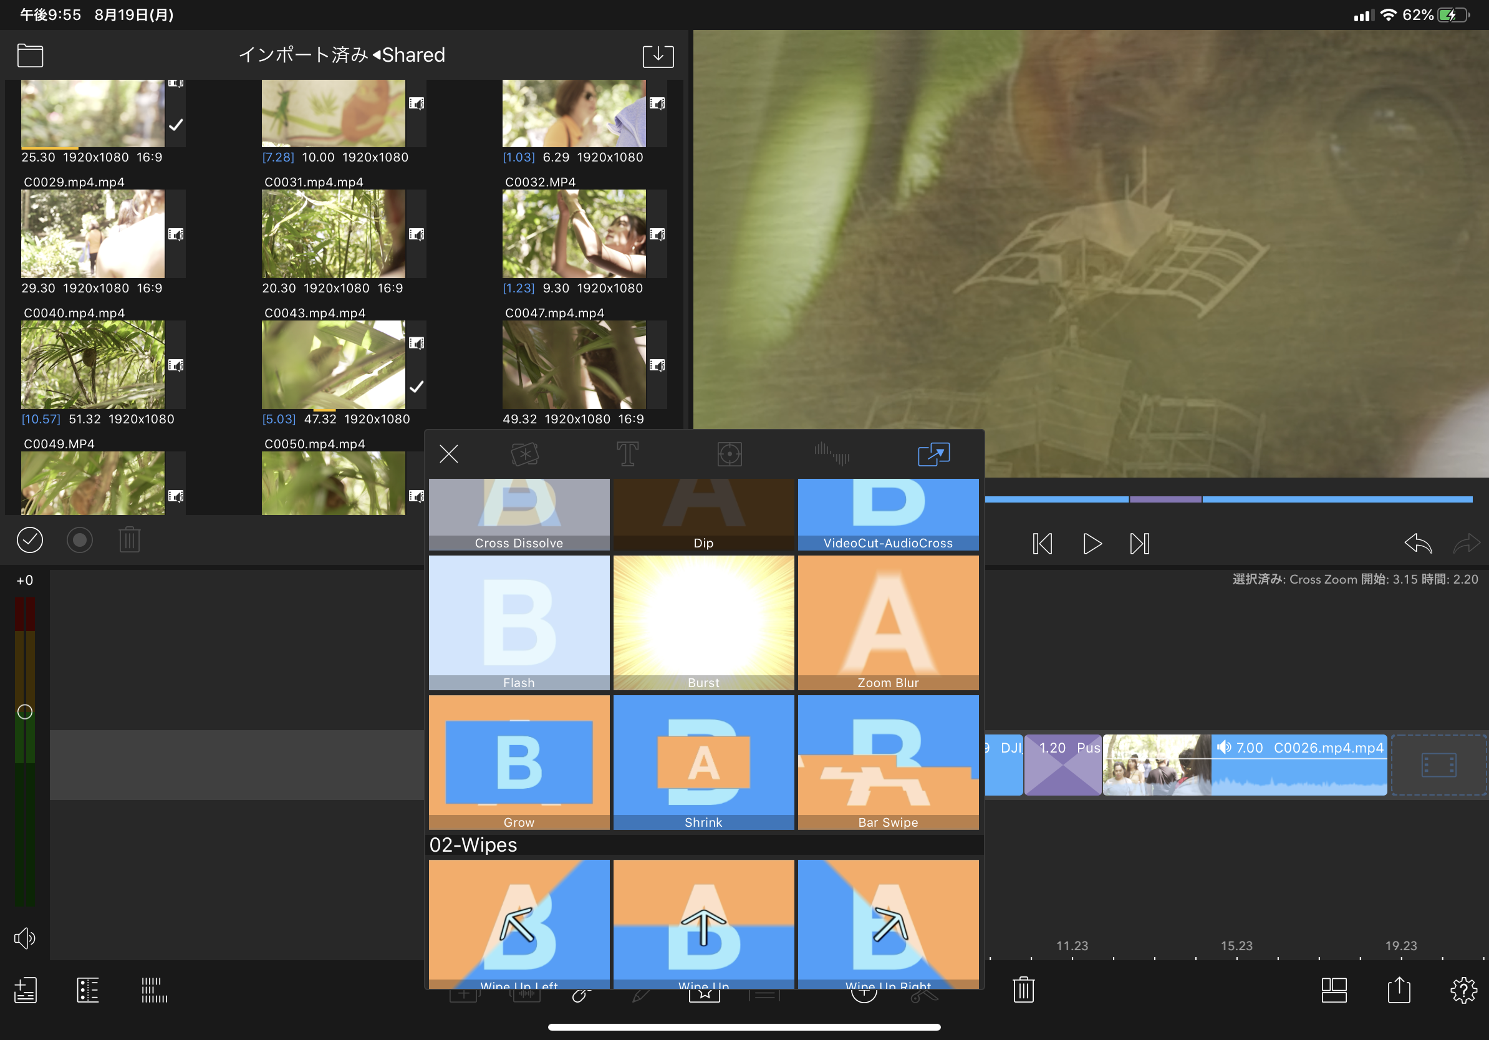Screen dimensions: 1489x1040
Task: Open the effects star tab
Action: (524, 454)
